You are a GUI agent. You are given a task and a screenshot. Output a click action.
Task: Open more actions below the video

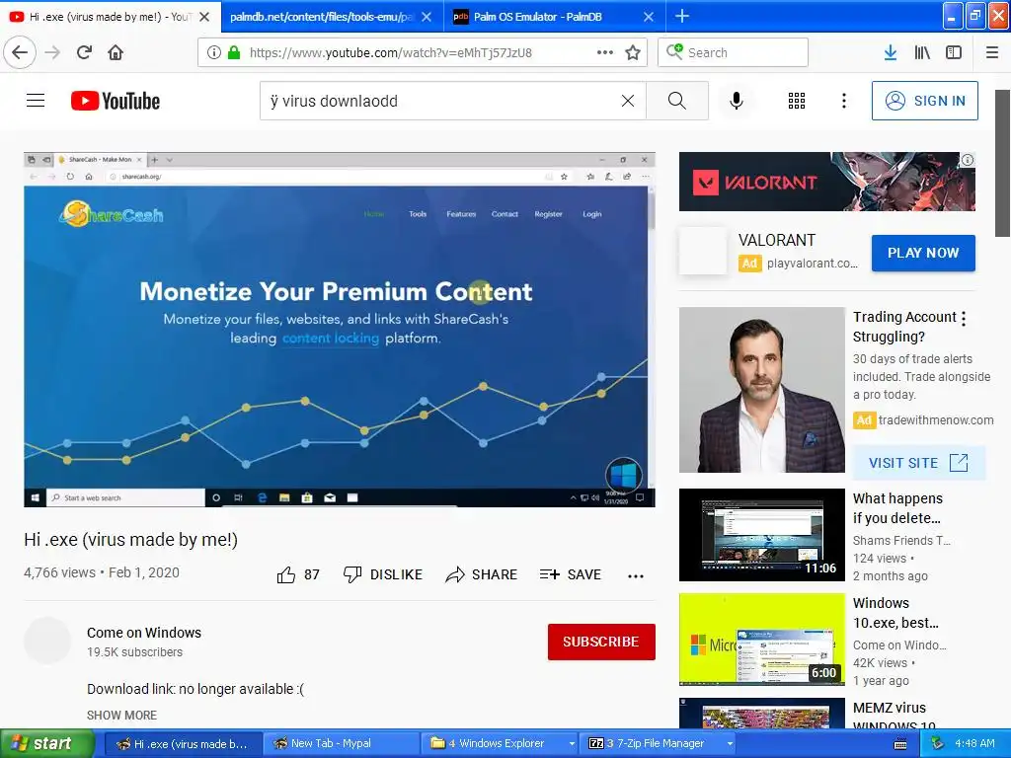pos(636,575)
